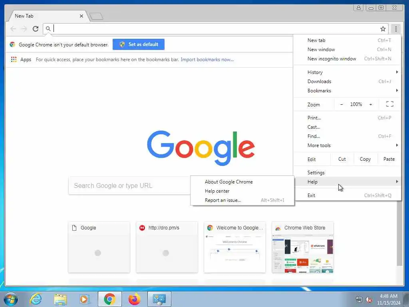Launch Internet Explorer from the taskbar

coord(36,299)
